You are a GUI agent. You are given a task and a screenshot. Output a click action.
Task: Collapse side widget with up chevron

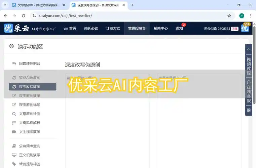point(249,49)
